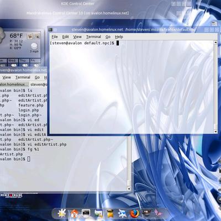Click the 'H: 90 %' humidity reading

click(15, 45)
